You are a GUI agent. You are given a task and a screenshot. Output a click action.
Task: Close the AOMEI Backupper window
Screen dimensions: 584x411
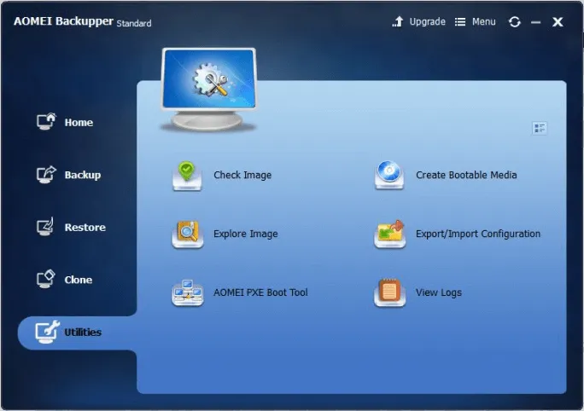[x=558, y=22]
